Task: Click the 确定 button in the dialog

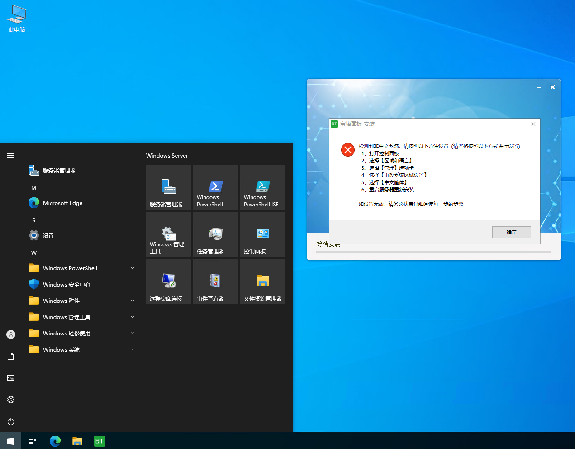Action: pos(511,232)
